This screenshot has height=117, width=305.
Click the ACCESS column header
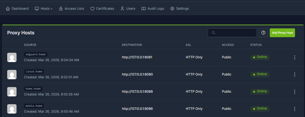[x=228, y=45]
